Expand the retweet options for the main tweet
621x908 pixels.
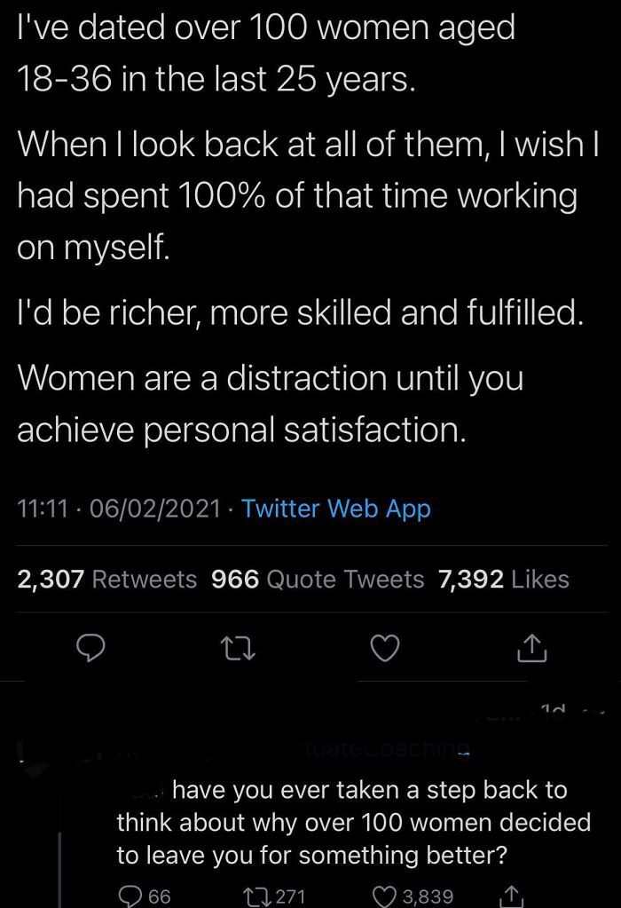(238, 649)
